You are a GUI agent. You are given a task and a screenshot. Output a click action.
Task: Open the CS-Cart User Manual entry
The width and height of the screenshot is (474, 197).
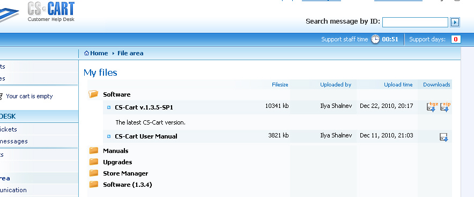pos(146,136)
